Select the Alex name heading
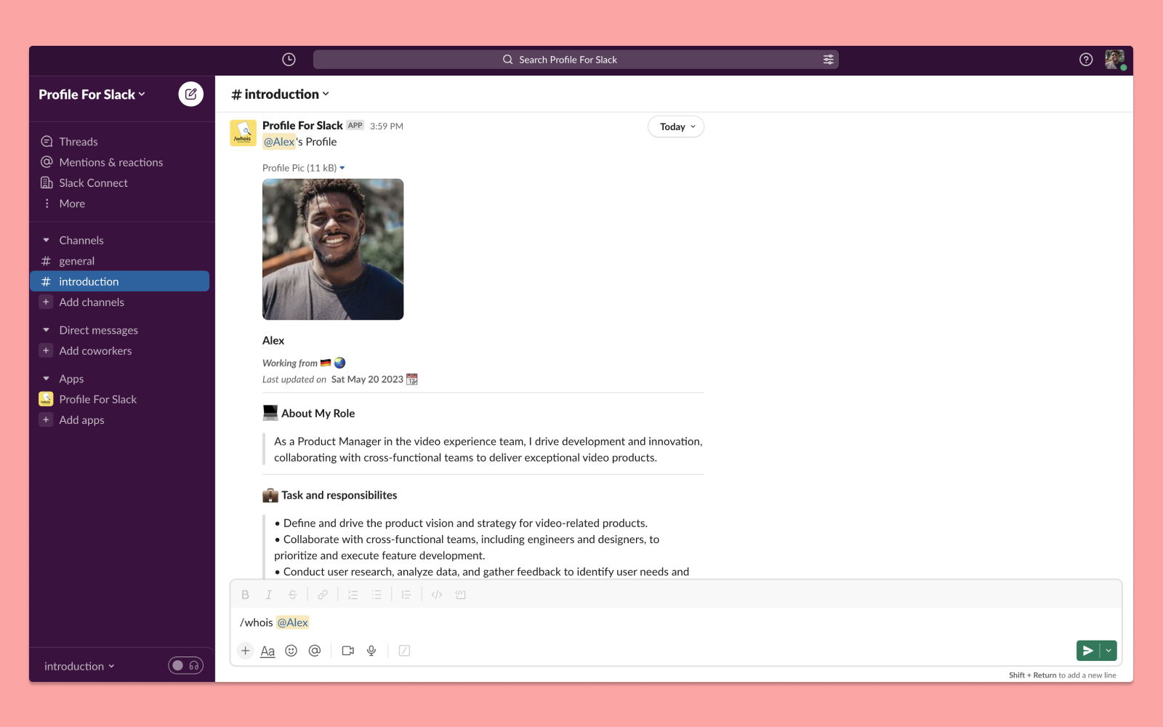Viewport: 1163px width, 727px height. tap(273, 340)
